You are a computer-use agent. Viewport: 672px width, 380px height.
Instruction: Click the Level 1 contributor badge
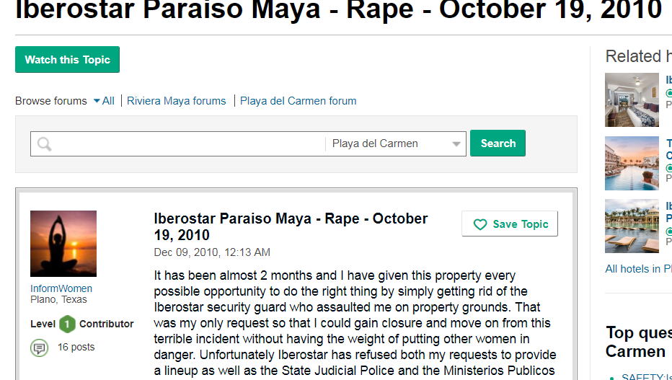click(67, 324)
